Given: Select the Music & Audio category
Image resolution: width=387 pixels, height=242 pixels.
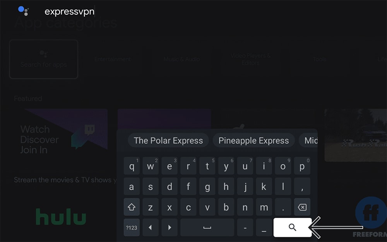Looking at the screenshot, I should [x=182, y=59].
